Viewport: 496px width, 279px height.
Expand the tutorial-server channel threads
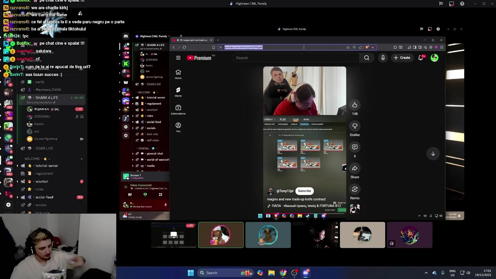point(17,166)
